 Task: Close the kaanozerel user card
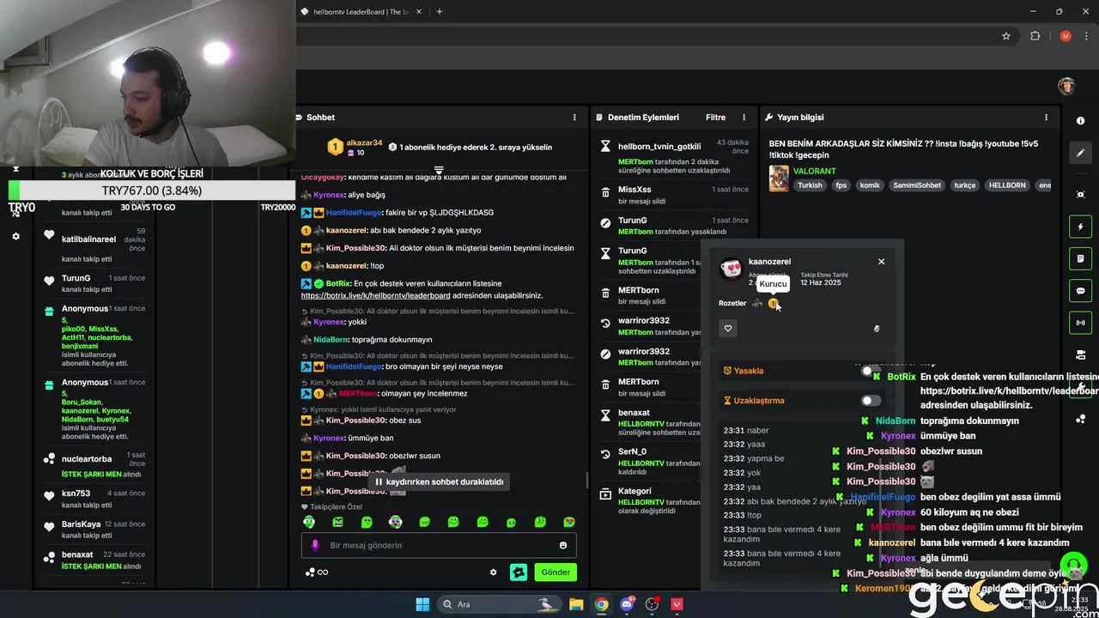[x=881, y=262]
